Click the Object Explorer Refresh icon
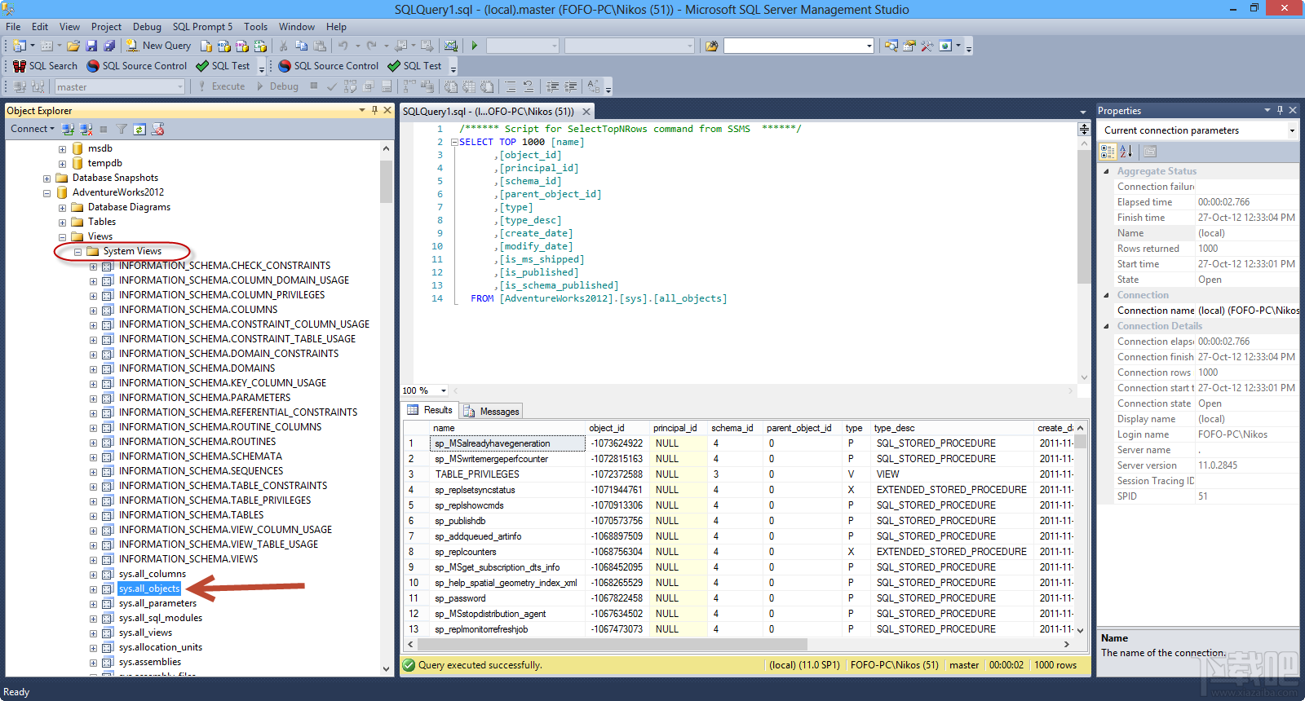1305x701 pixels. (x=139, y=129)
